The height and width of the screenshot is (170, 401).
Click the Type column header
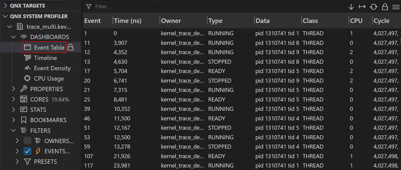click(x=215, y=21)
